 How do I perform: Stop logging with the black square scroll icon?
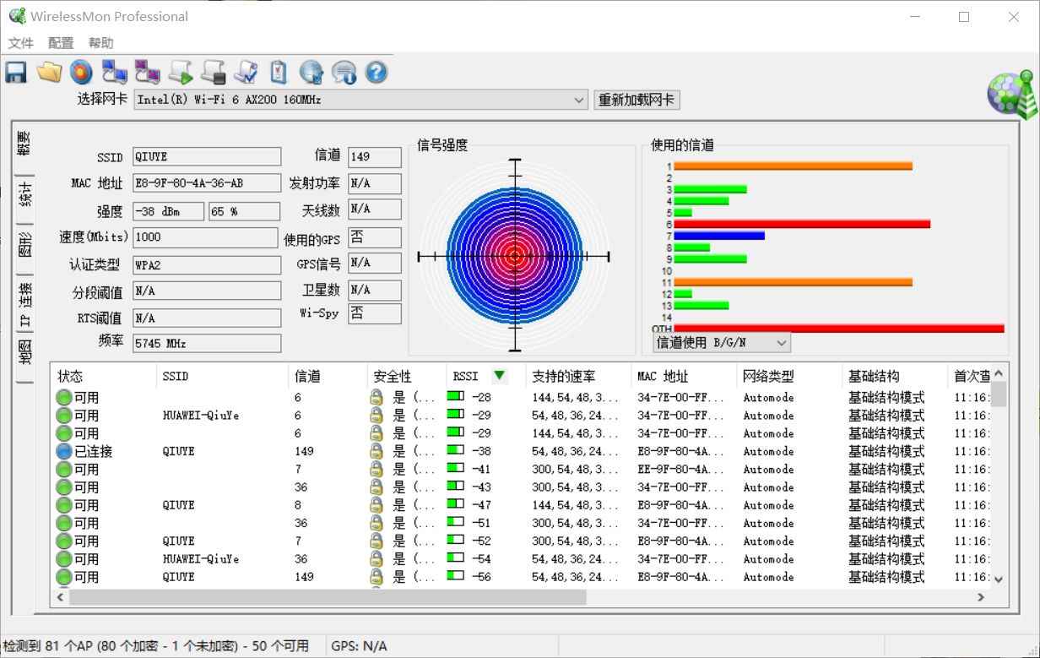point(214,73)
